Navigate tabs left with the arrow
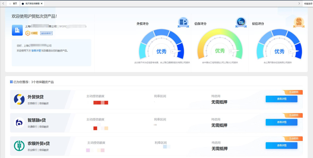The height and width of the screenshot is (158, 313). tap(3, 3)
